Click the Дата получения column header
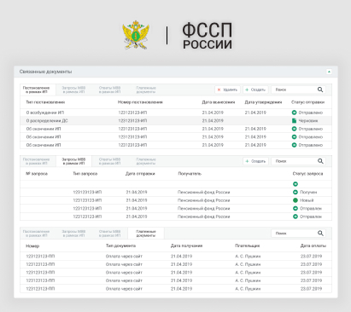The image size is (351, 312). tap(186, 246)
